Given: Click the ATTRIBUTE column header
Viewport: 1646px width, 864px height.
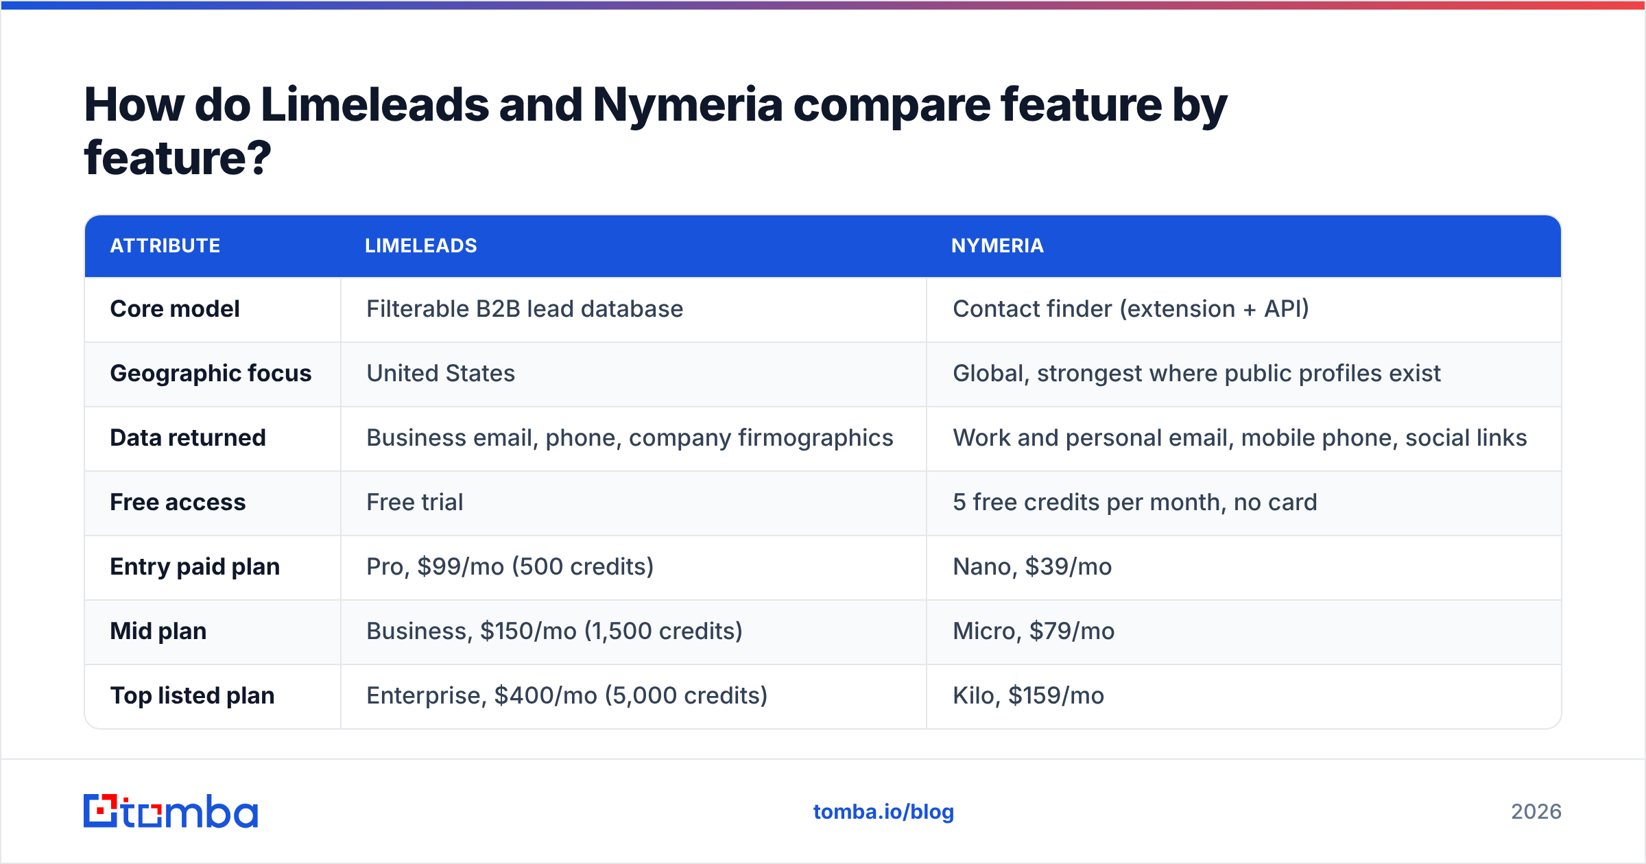Looking at the screenshot, I should click(165, 245).
